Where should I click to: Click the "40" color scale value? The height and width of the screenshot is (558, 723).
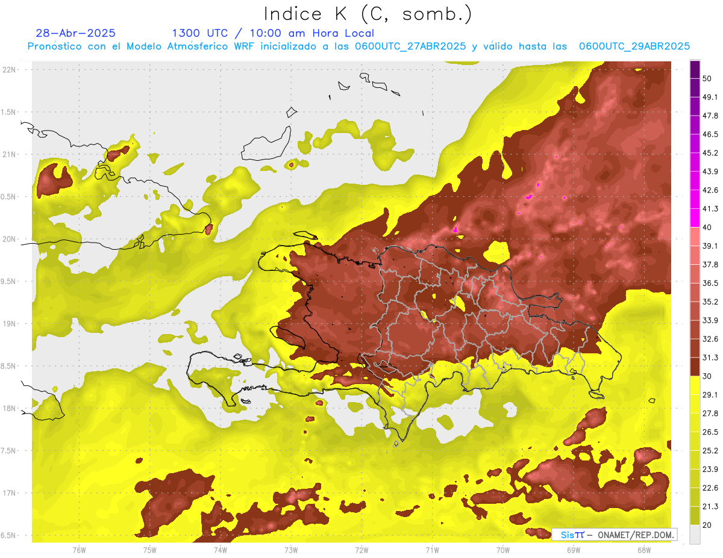[x=707, y=228]
